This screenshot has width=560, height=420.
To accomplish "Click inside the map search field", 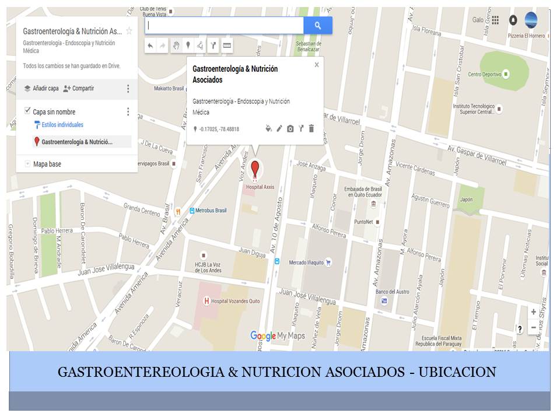I will click(x=224, y=25).
